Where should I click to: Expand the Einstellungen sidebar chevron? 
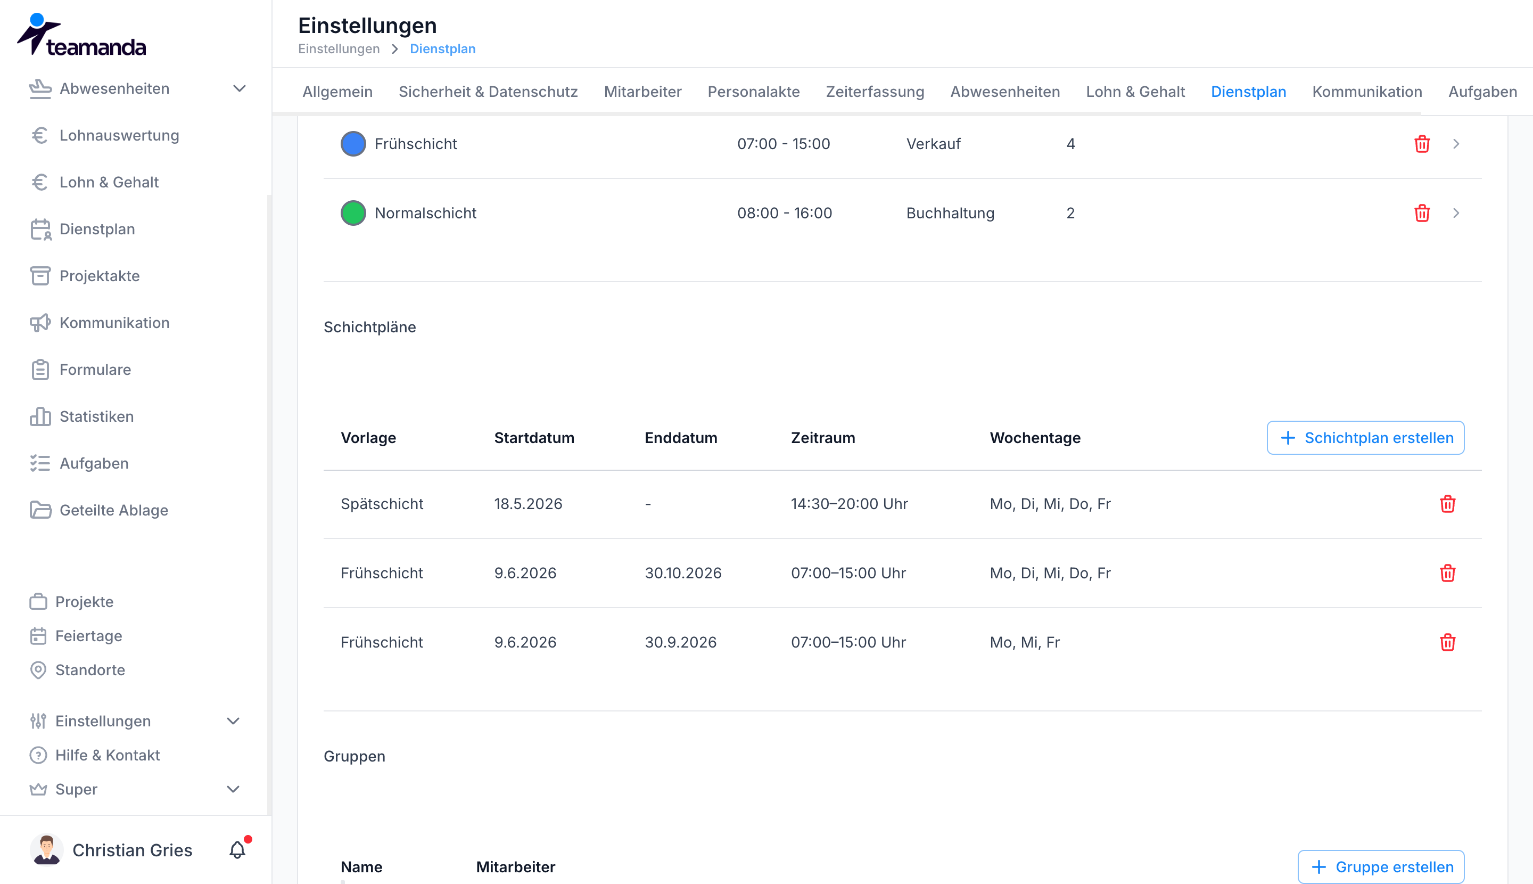click(x=233, y=721)
